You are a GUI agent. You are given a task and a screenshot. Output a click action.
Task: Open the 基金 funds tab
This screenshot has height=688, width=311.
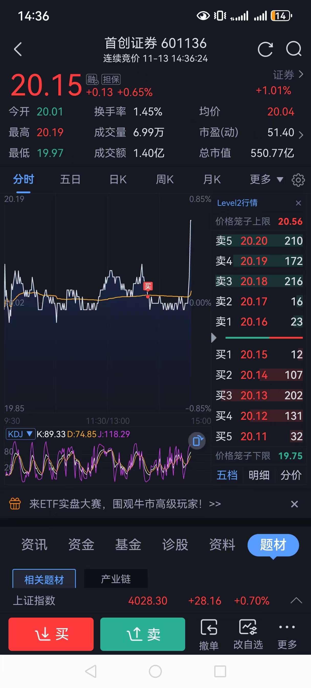(128, 544)
